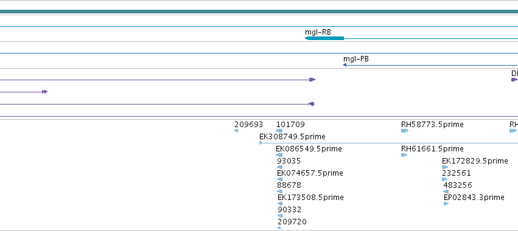Click the purple double-arrow feature glyph
Screen dimensions: 518x231
click(x=45, y=92)
